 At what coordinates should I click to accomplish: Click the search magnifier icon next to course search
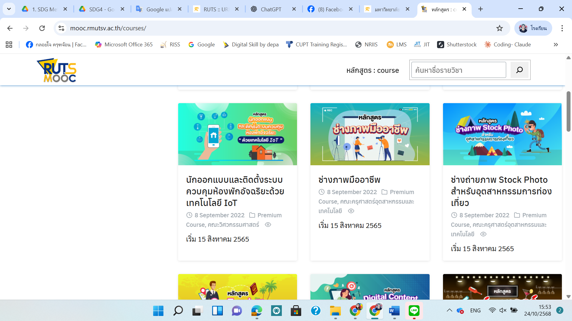[x=520, y=70]
